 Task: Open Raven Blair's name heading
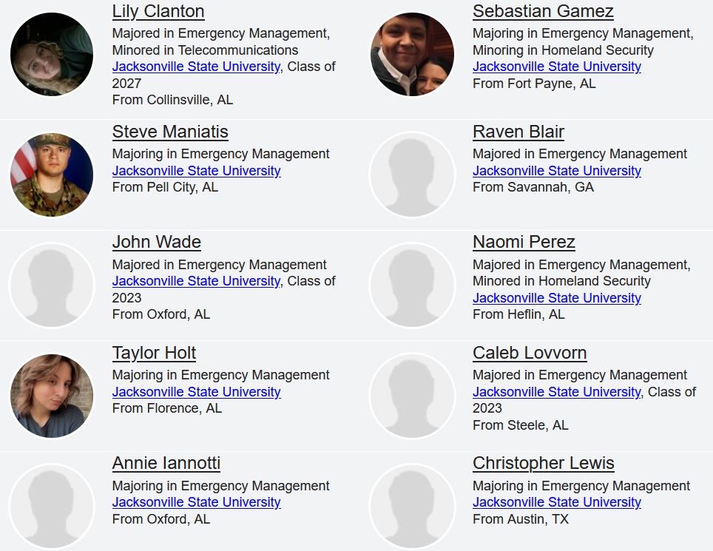518,132
